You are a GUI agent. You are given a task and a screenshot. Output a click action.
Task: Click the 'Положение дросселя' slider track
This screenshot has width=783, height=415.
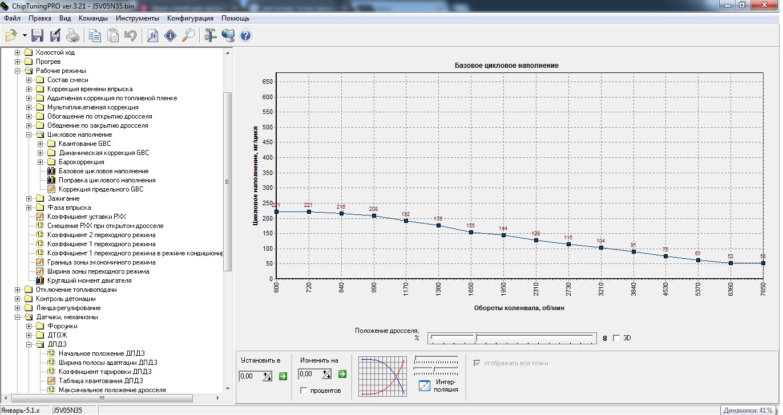511,338
